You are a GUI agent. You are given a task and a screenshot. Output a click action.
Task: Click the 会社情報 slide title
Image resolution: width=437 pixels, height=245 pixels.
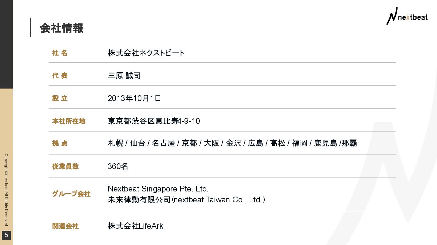tap(62, 28)
